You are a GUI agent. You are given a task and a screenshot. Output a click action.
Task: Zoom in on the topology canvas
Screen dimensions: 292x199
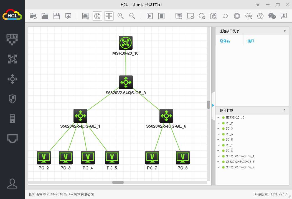tap(120, 16)
